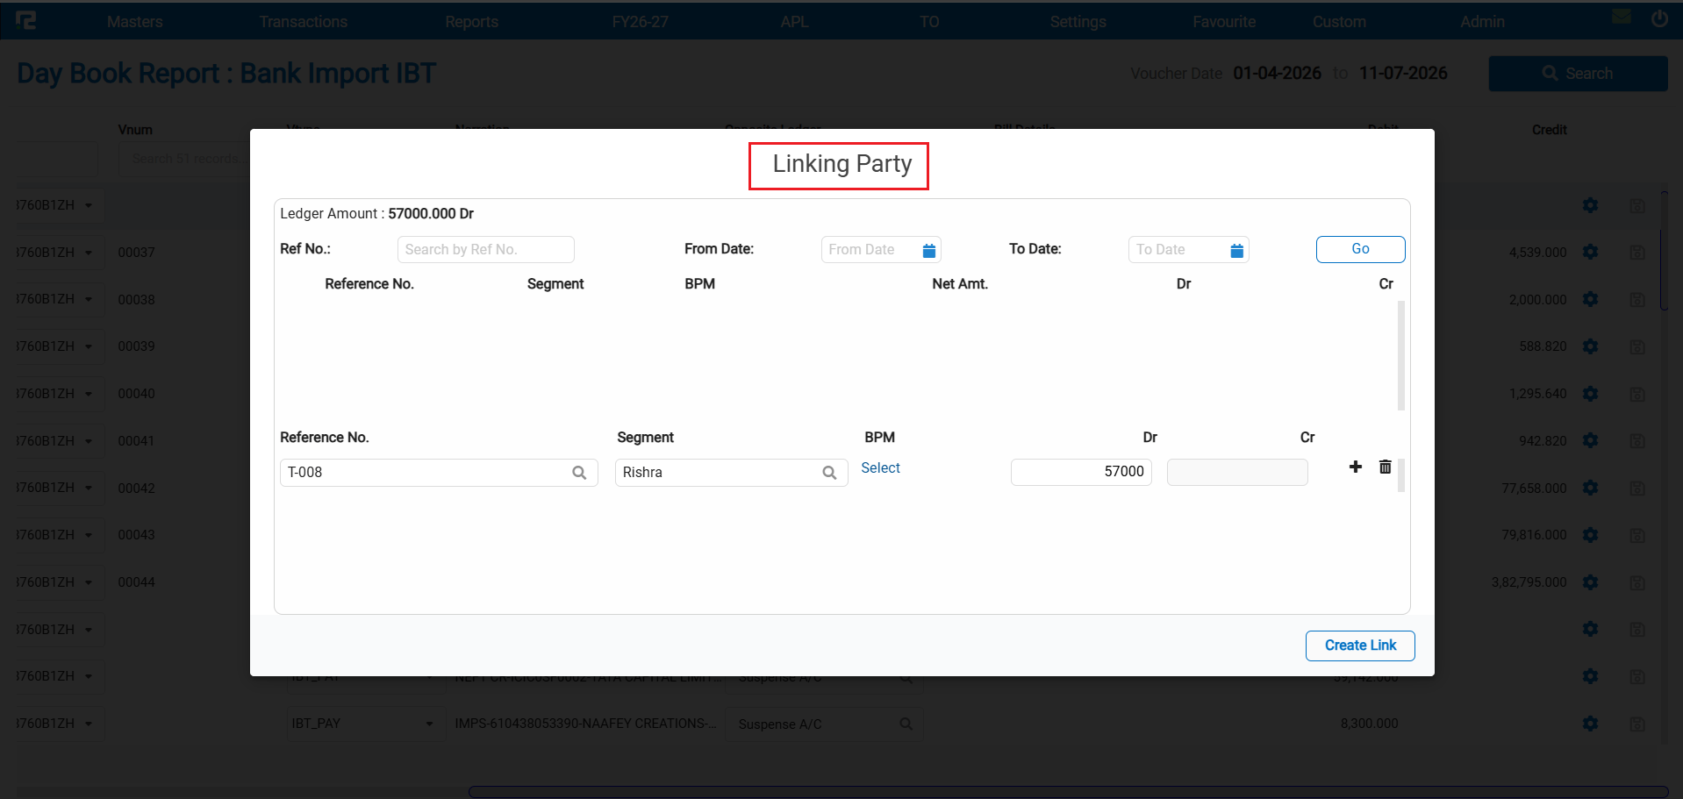Expand dropdown on row 00037
The height and width of the screenshot is (799, 1683).
[89, 253]
